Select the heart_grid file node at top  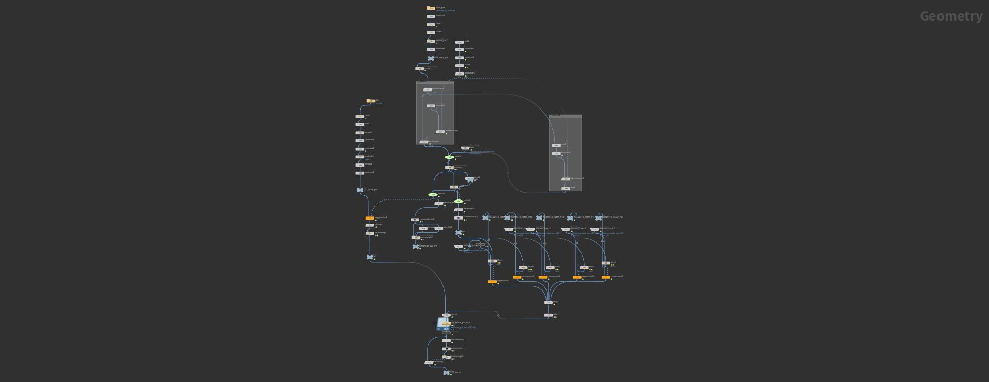tap(431, 8)
